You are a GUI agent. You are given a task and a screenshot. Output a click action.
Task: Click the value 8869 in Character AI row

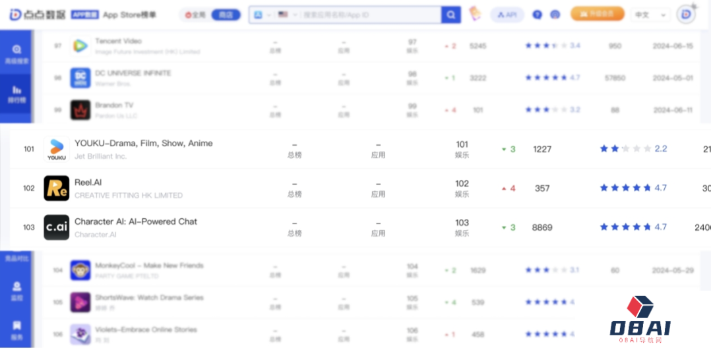[542, 227]
